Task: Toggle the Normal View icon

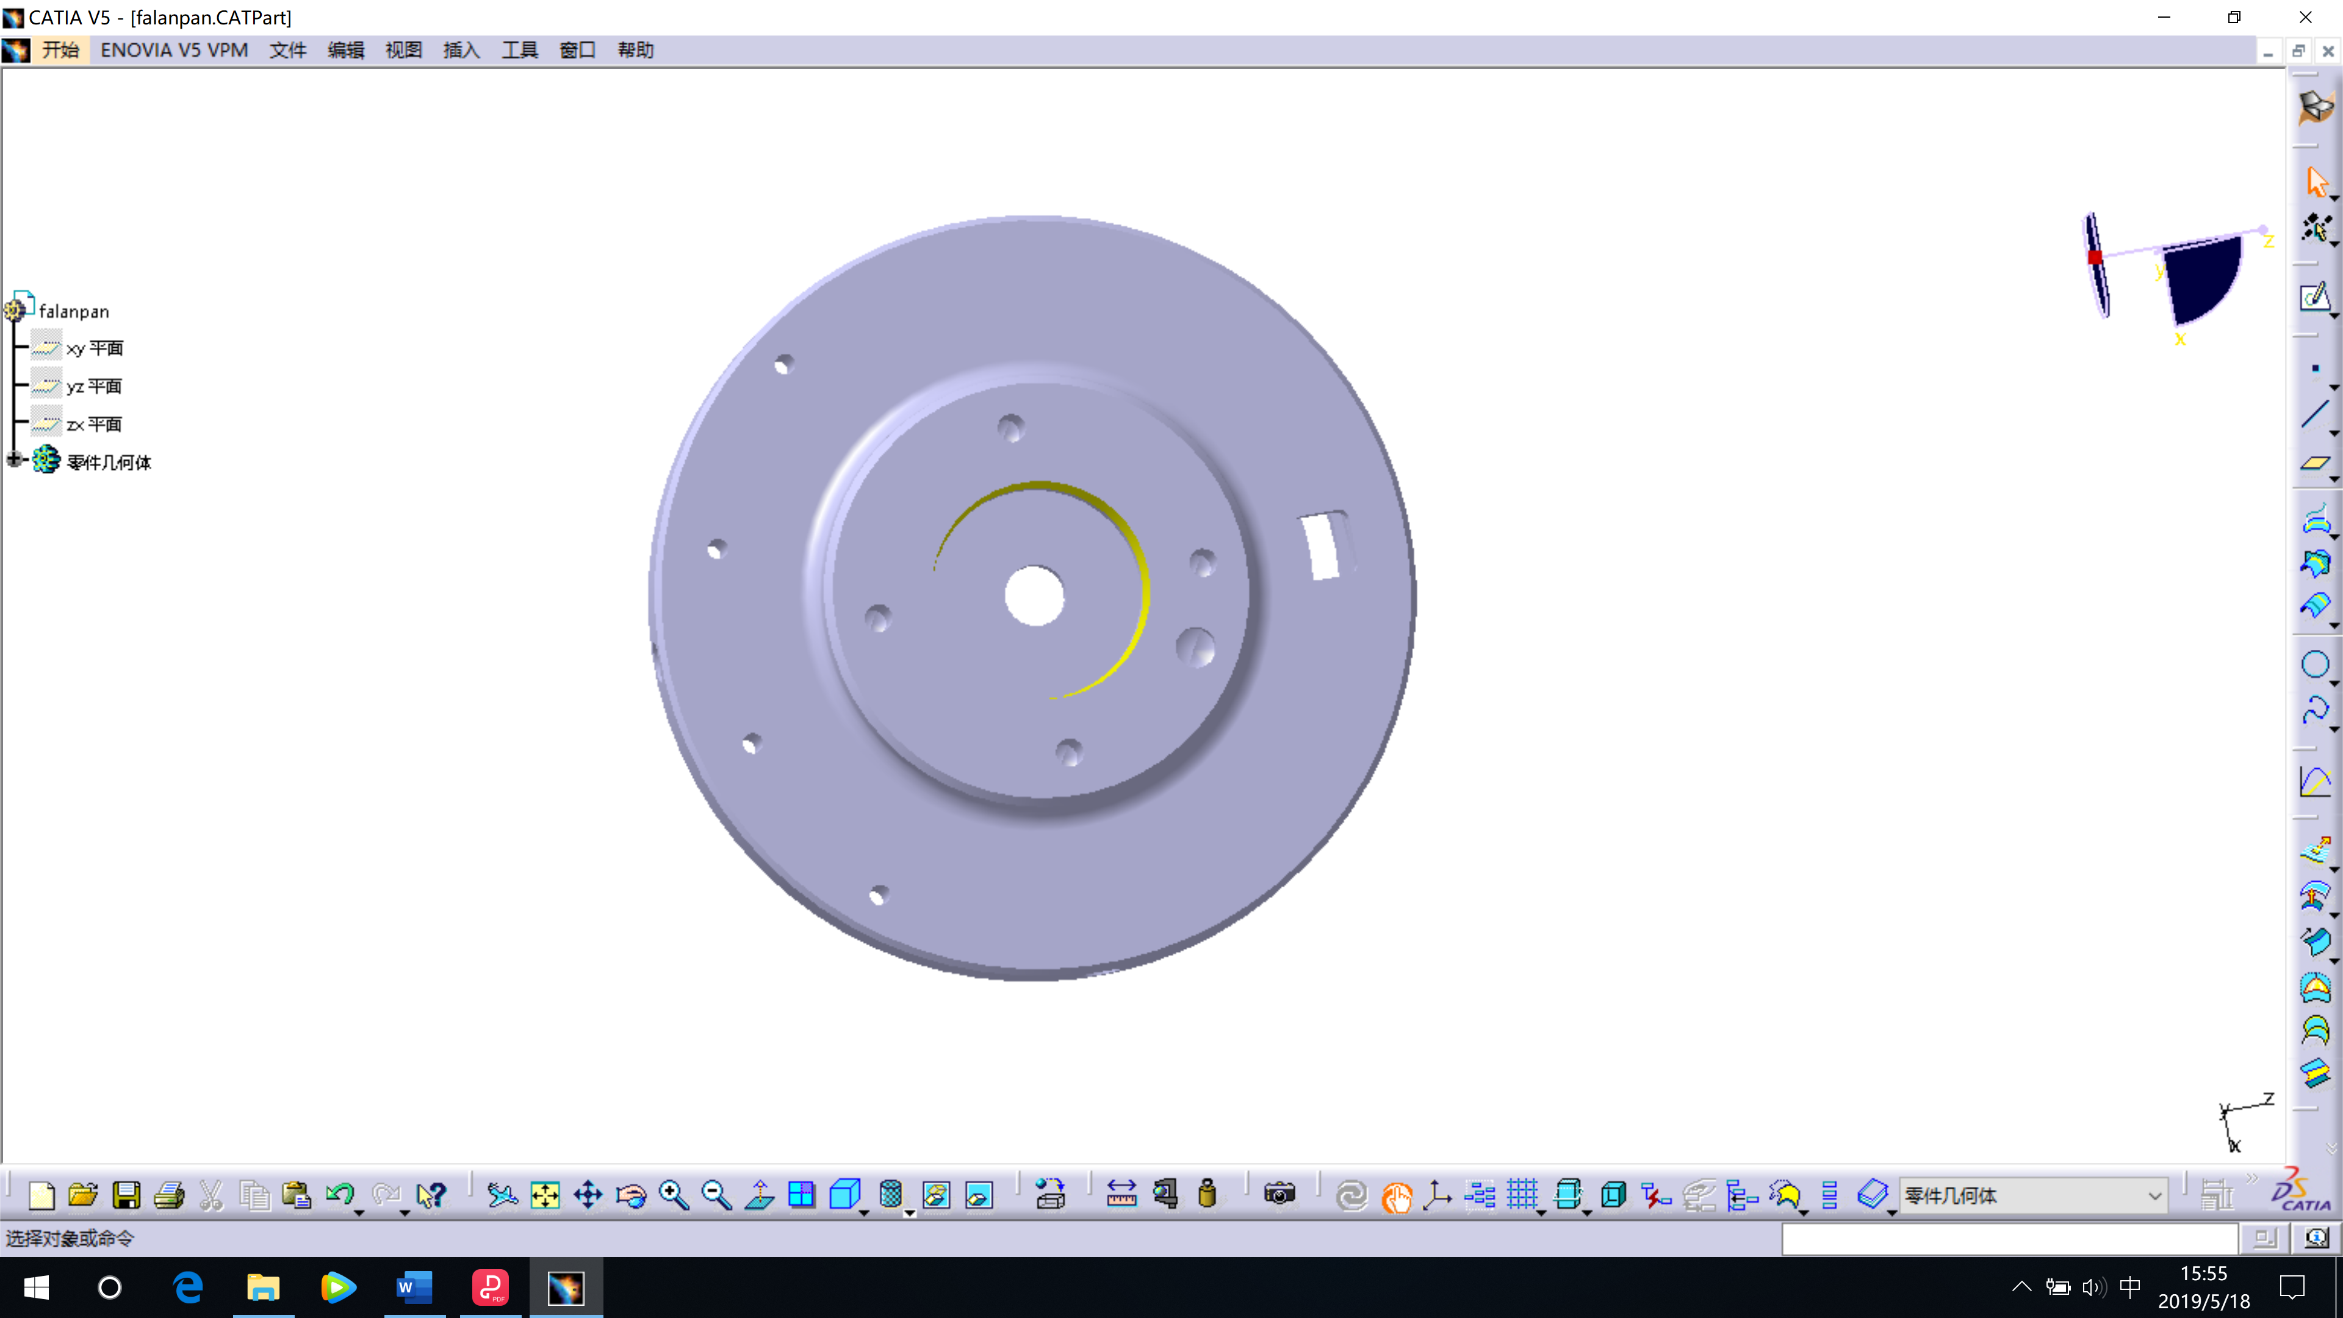Action: [x=758, y=1194]
